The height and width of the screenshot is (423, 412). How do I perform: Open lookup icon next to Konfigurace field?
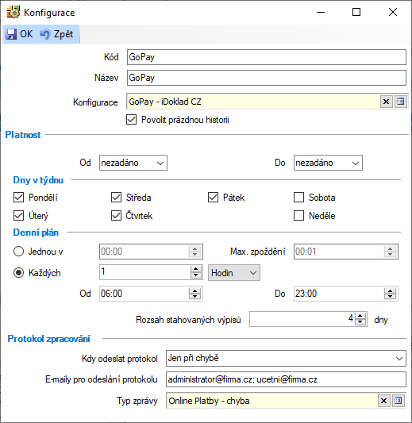coord(401,102)
